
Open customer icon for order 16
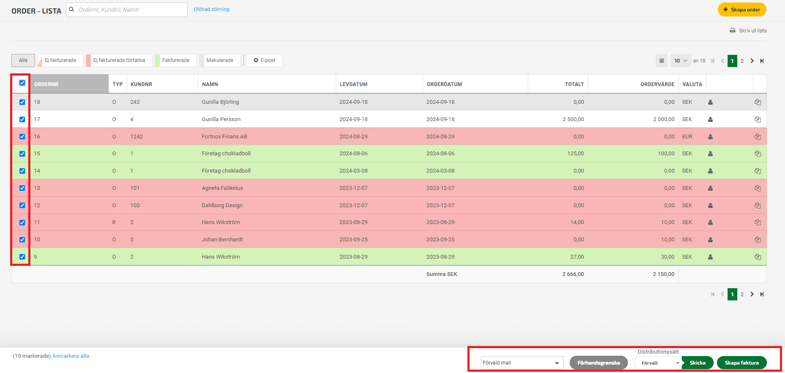(x=710, y=137)
